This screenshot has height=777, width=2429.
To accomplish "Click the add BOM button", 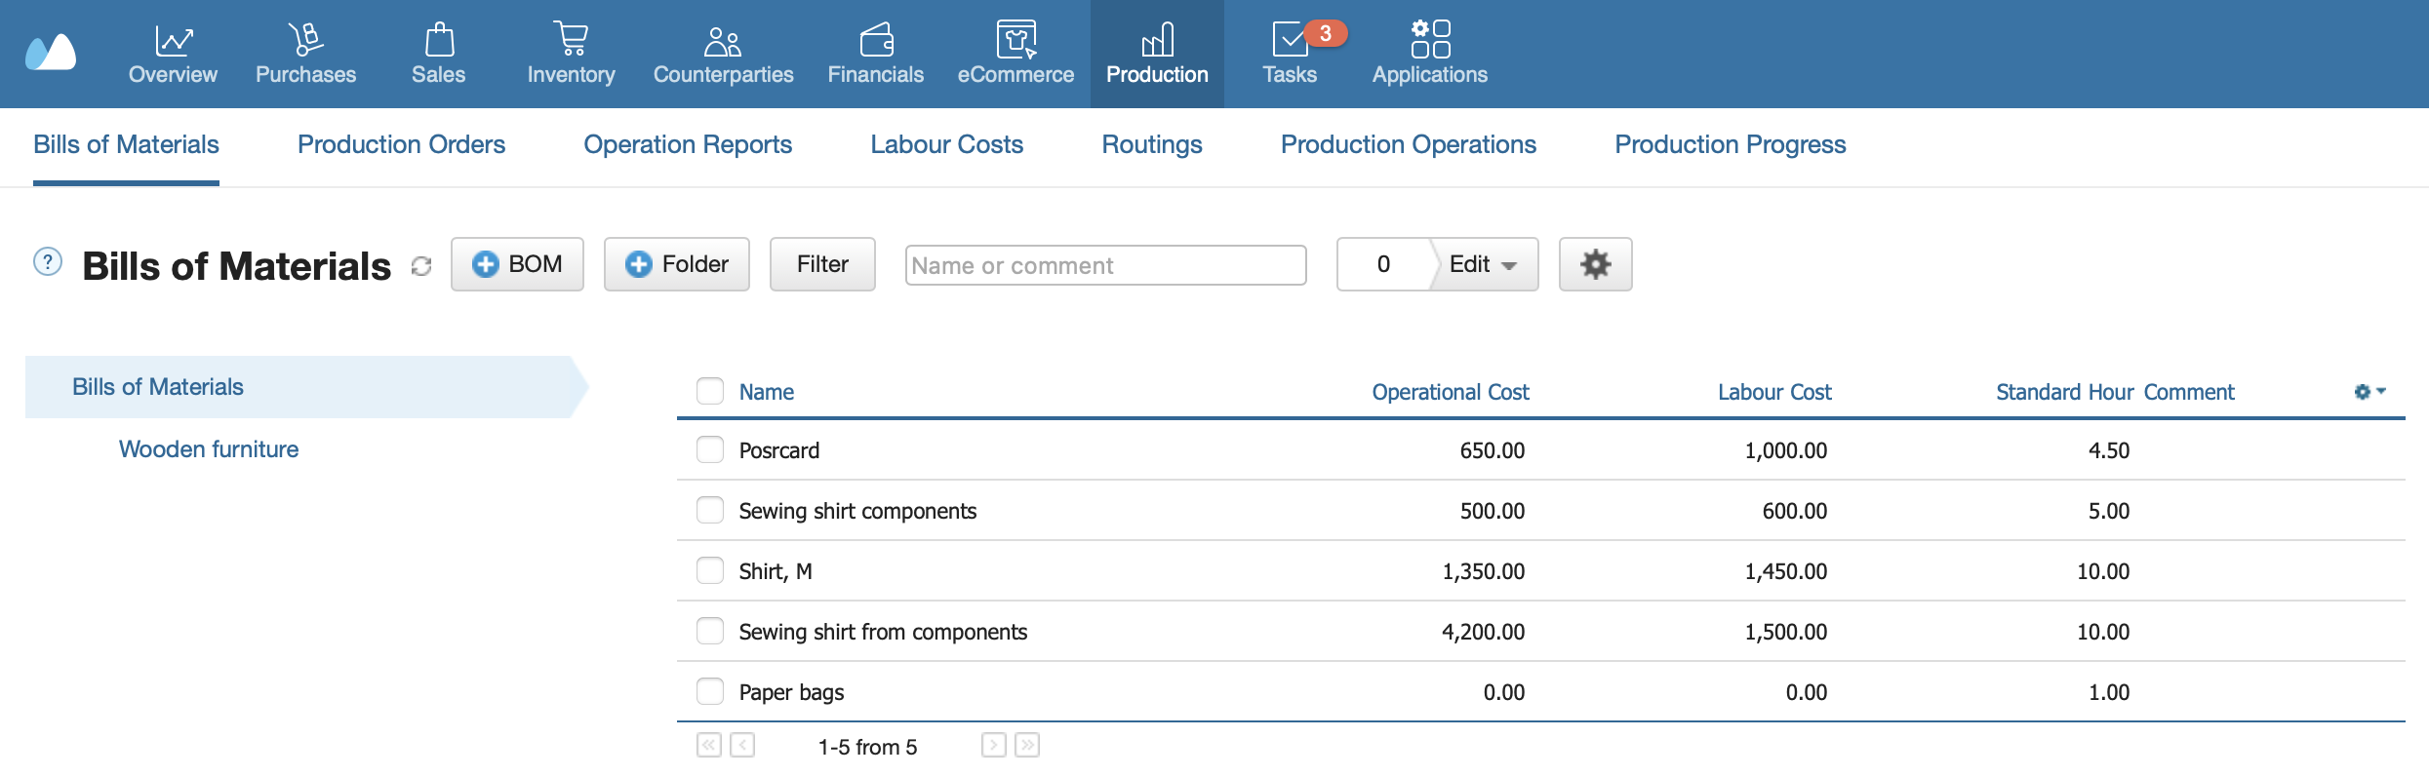I will (517, 264).
